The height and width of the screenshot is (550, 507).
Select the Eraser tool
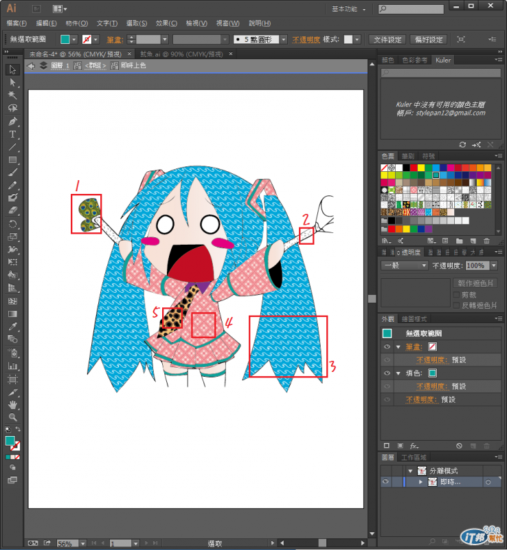point(12,210)
